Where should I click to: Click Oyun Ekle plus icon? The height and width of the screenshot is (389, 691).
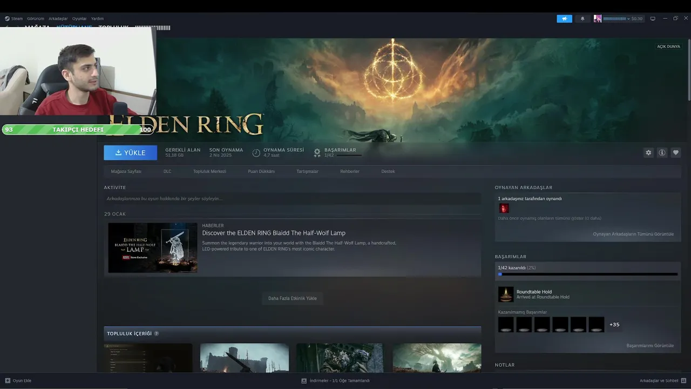[8, 380]
